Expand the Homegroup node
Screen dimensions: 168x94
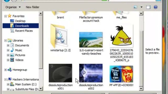(x=6, y=70)
